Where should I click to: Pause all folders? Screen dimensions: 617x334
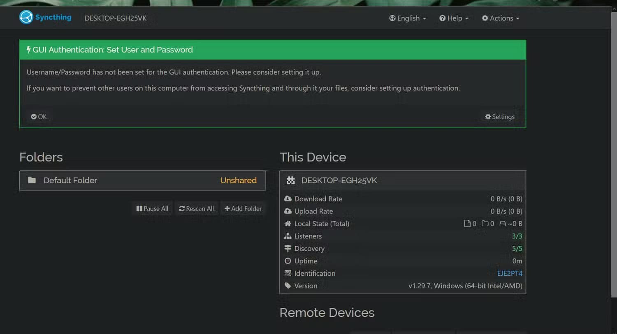pyautogui.click(x=152, y=208)
